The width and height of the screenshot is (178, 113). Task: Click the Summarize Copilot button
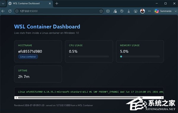[x=163, y=11]
